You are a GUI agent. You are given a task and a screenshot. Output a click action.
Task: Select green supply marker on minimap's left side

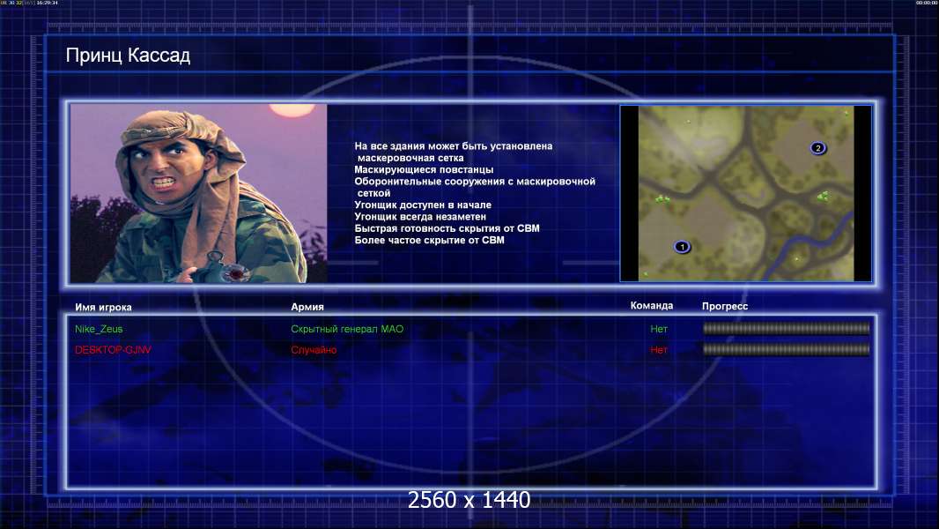pyautogui.click(x=662, y=198)
